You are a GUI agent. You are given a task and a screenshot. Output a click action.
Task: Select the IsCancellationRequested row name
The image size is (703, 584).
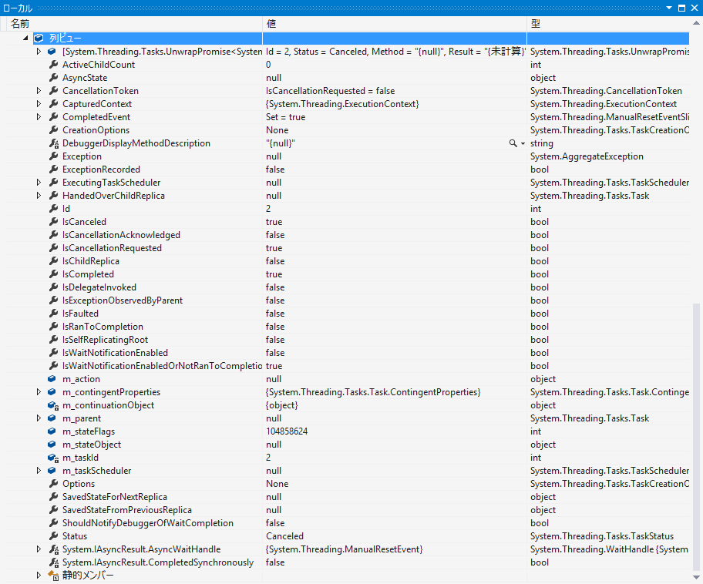(x=112, y=248)
